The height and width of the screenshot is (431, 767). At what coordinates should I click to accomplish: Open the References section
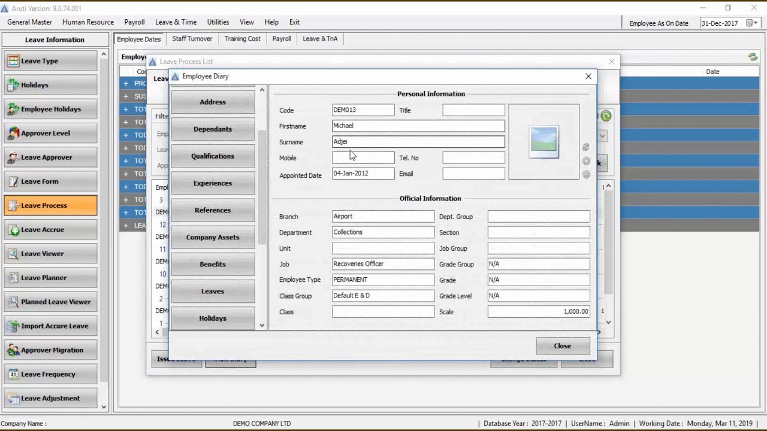pyautogui.click(x=213, y=210)
